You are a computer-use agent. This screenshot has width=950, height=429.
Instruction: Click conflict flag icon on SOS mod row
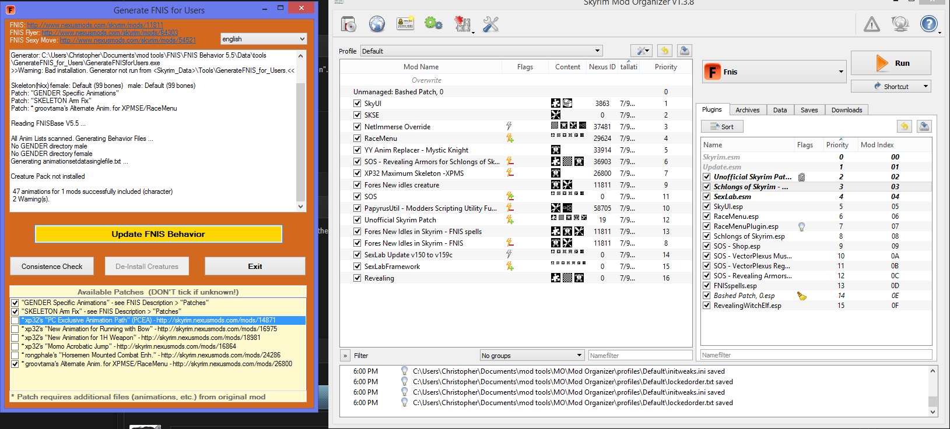(510, 196)
